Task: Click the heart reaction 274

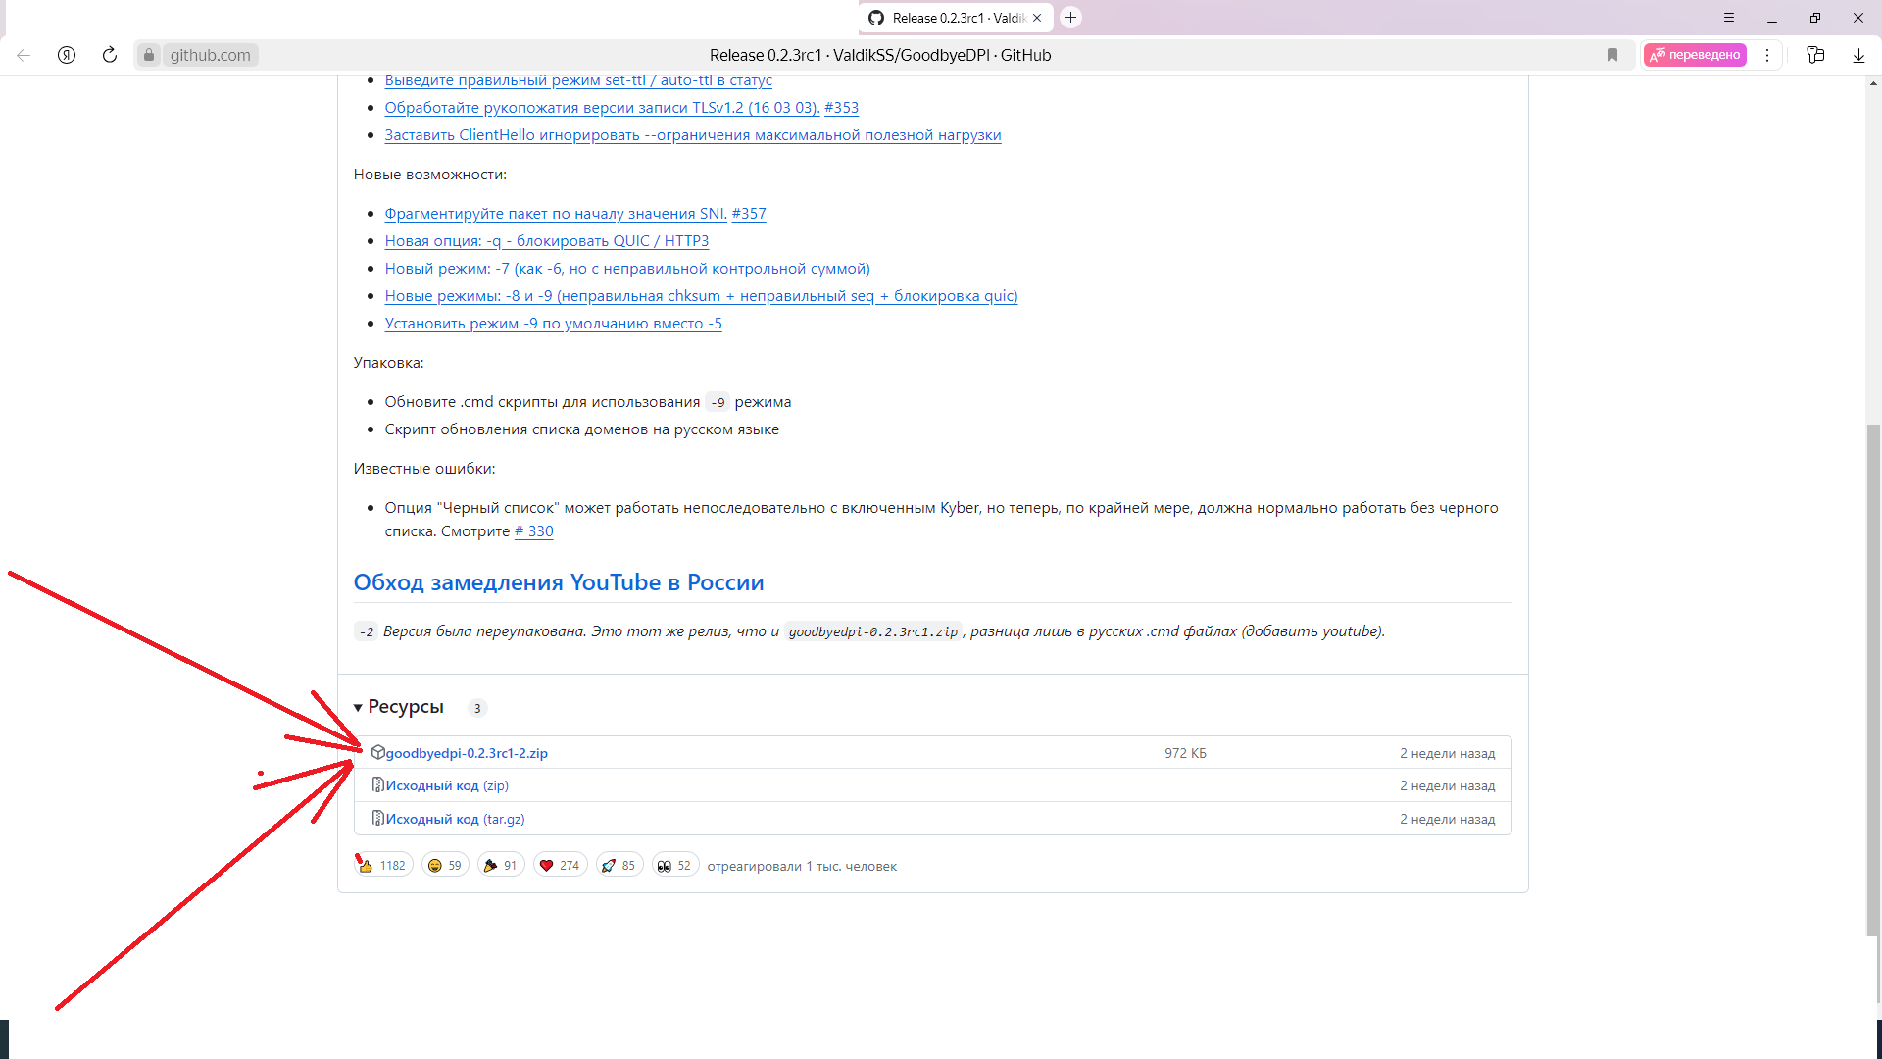Action: pyautogui.click(x=560, y=865)
